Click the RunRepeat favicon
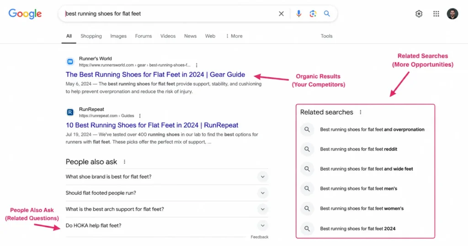 (x=70, y=112)
